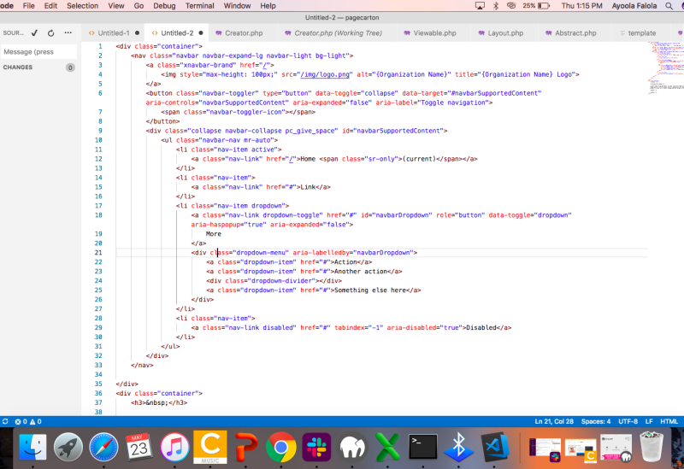Open Launchpad rocket icon in dock

[x=68, y=447]
